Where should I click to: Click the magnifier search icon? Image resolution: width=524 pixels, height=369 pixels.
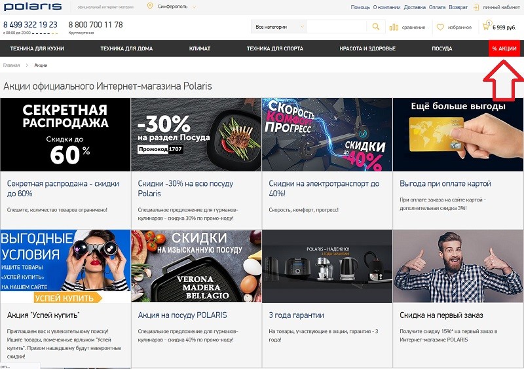pyautogui.click(x=375, y=27)
